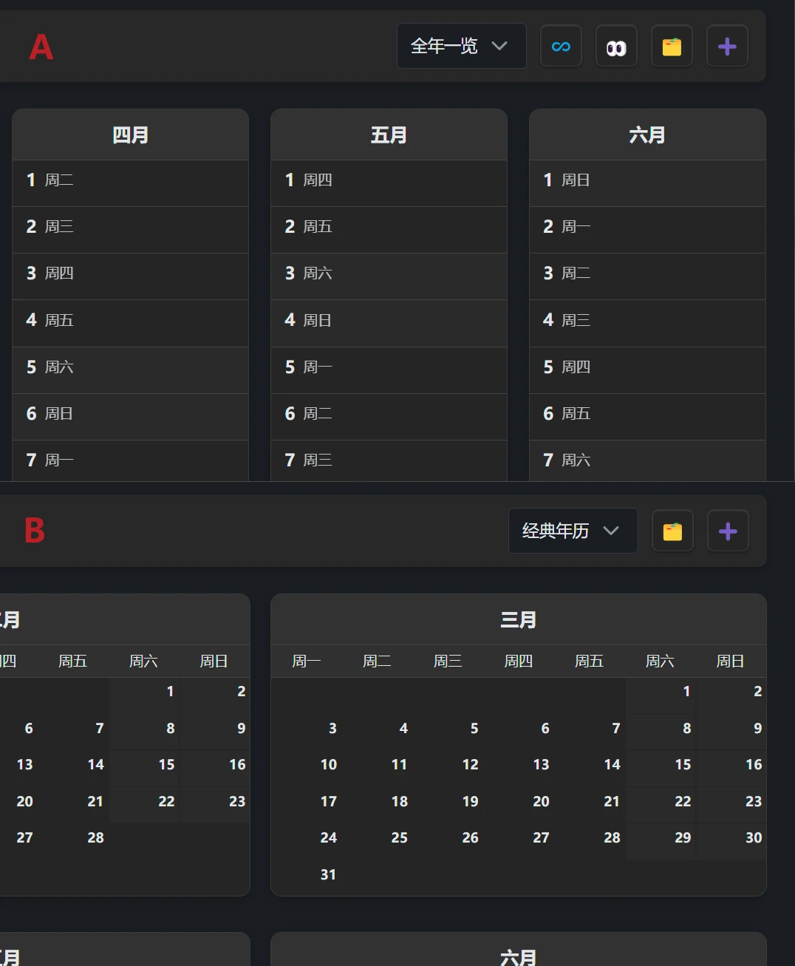Click March 19 in the 三月 grid

pos(470,802)
